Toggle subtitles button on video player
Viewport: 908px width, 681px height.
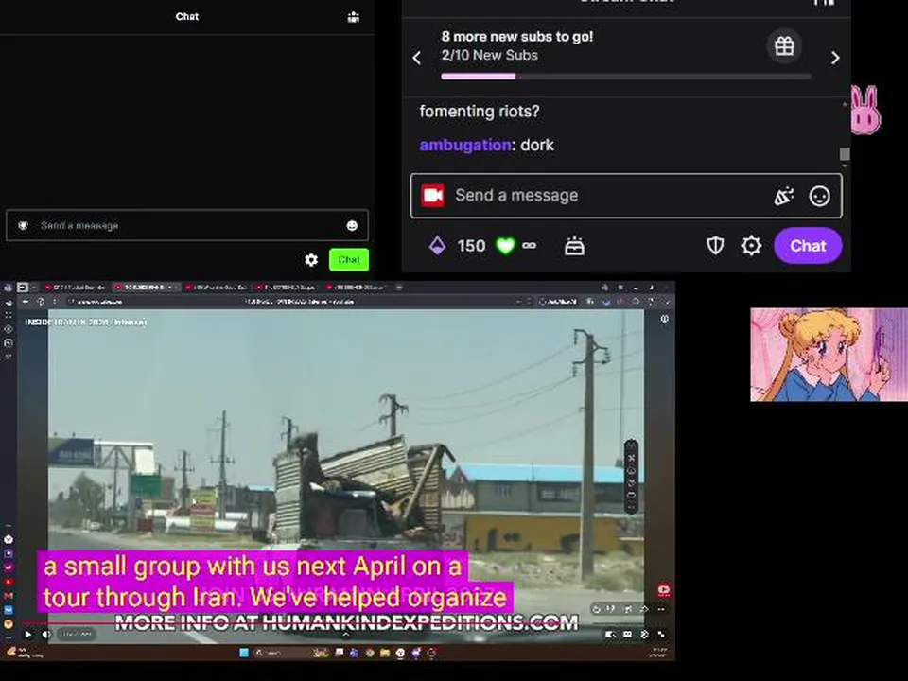point(627,635)
